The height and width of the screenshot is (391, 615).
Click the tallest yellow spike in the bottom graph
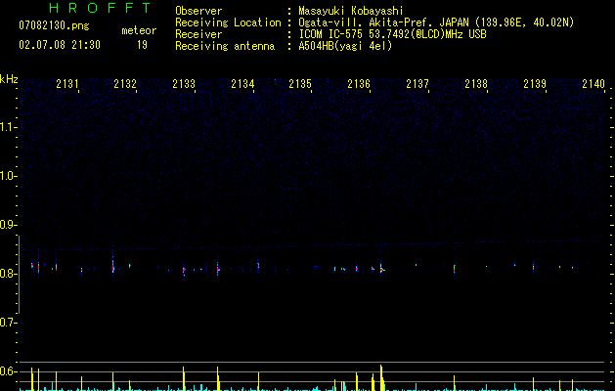pyautogui.click(x=381, y=377)
